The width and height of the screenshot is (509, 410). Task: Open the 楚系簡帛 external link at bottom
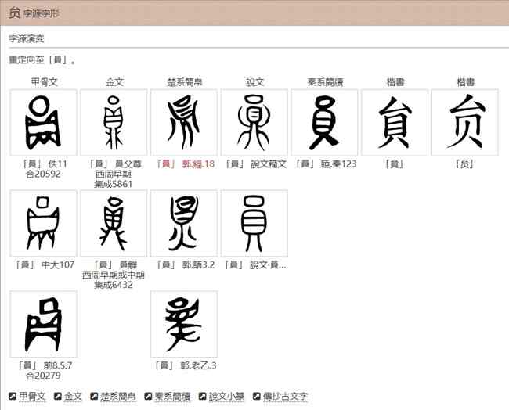tap(117, 396)
